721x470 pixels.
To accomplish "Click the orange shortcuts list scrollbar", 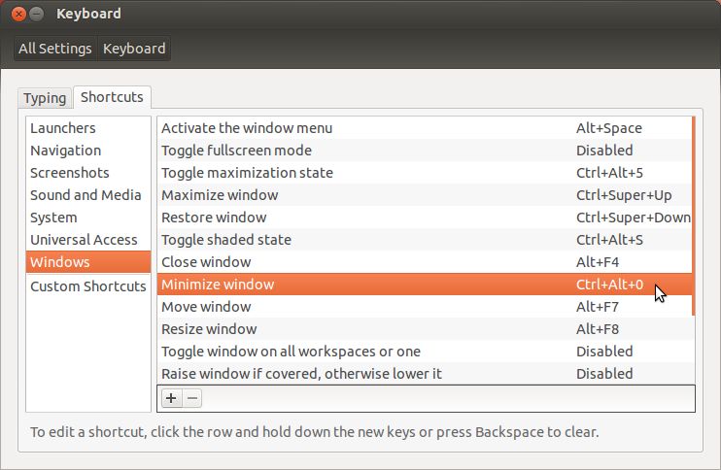I will click(x=694, y=216).
